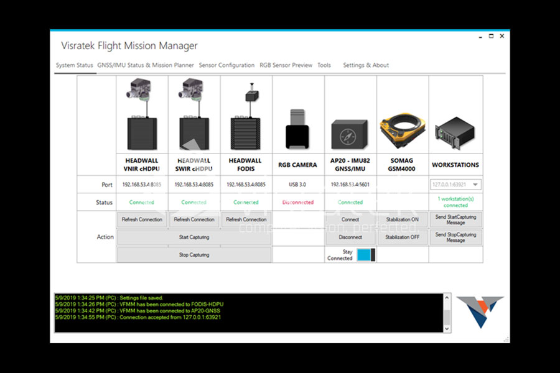Click the Workstations server rack icon
This screenshot has width=560, height=373.
pos(455,133)
